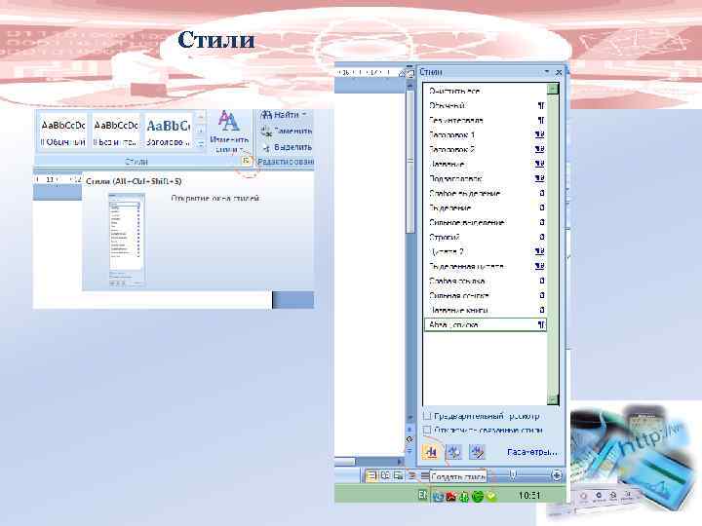
Task: Click the Create New Style icon
Action: [431, 452]
